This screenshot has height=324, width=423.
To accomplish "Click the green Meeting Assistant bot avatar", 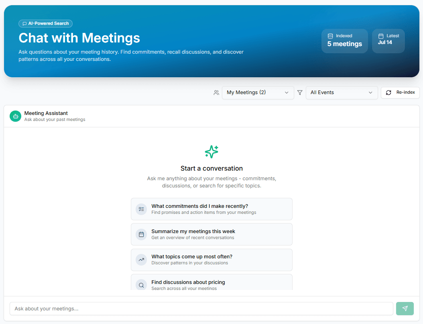I will point(15,116).
